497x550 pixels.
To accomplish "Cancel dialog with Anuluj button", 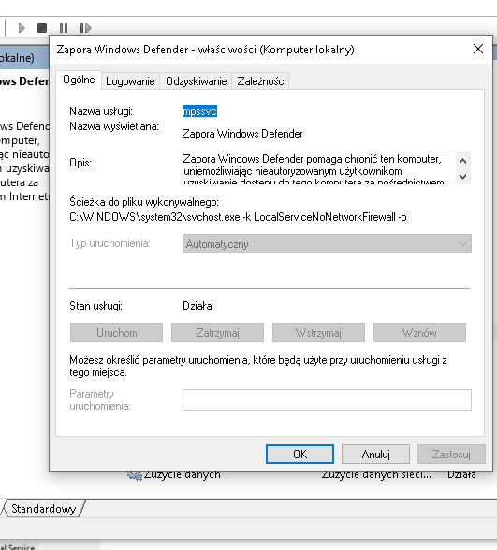I will click(x=375, y=455).
